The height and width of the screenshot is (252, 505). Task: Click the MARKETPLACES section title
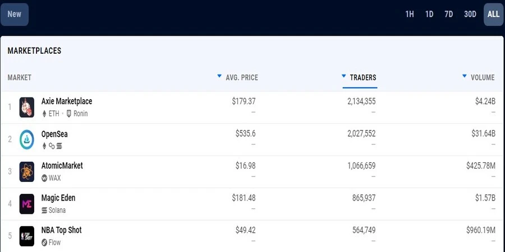34,51
